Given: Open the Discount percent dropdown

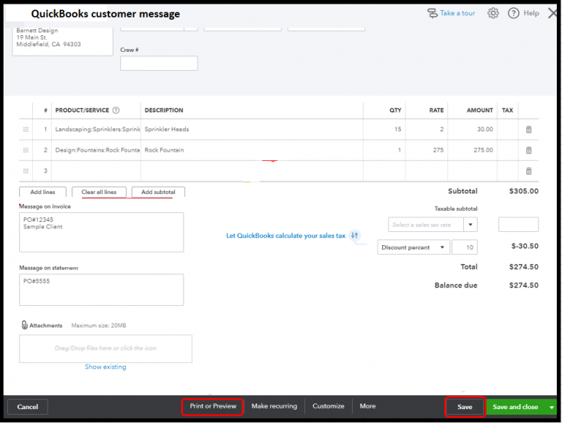Looking at the screenshot, I should (413, 247).
